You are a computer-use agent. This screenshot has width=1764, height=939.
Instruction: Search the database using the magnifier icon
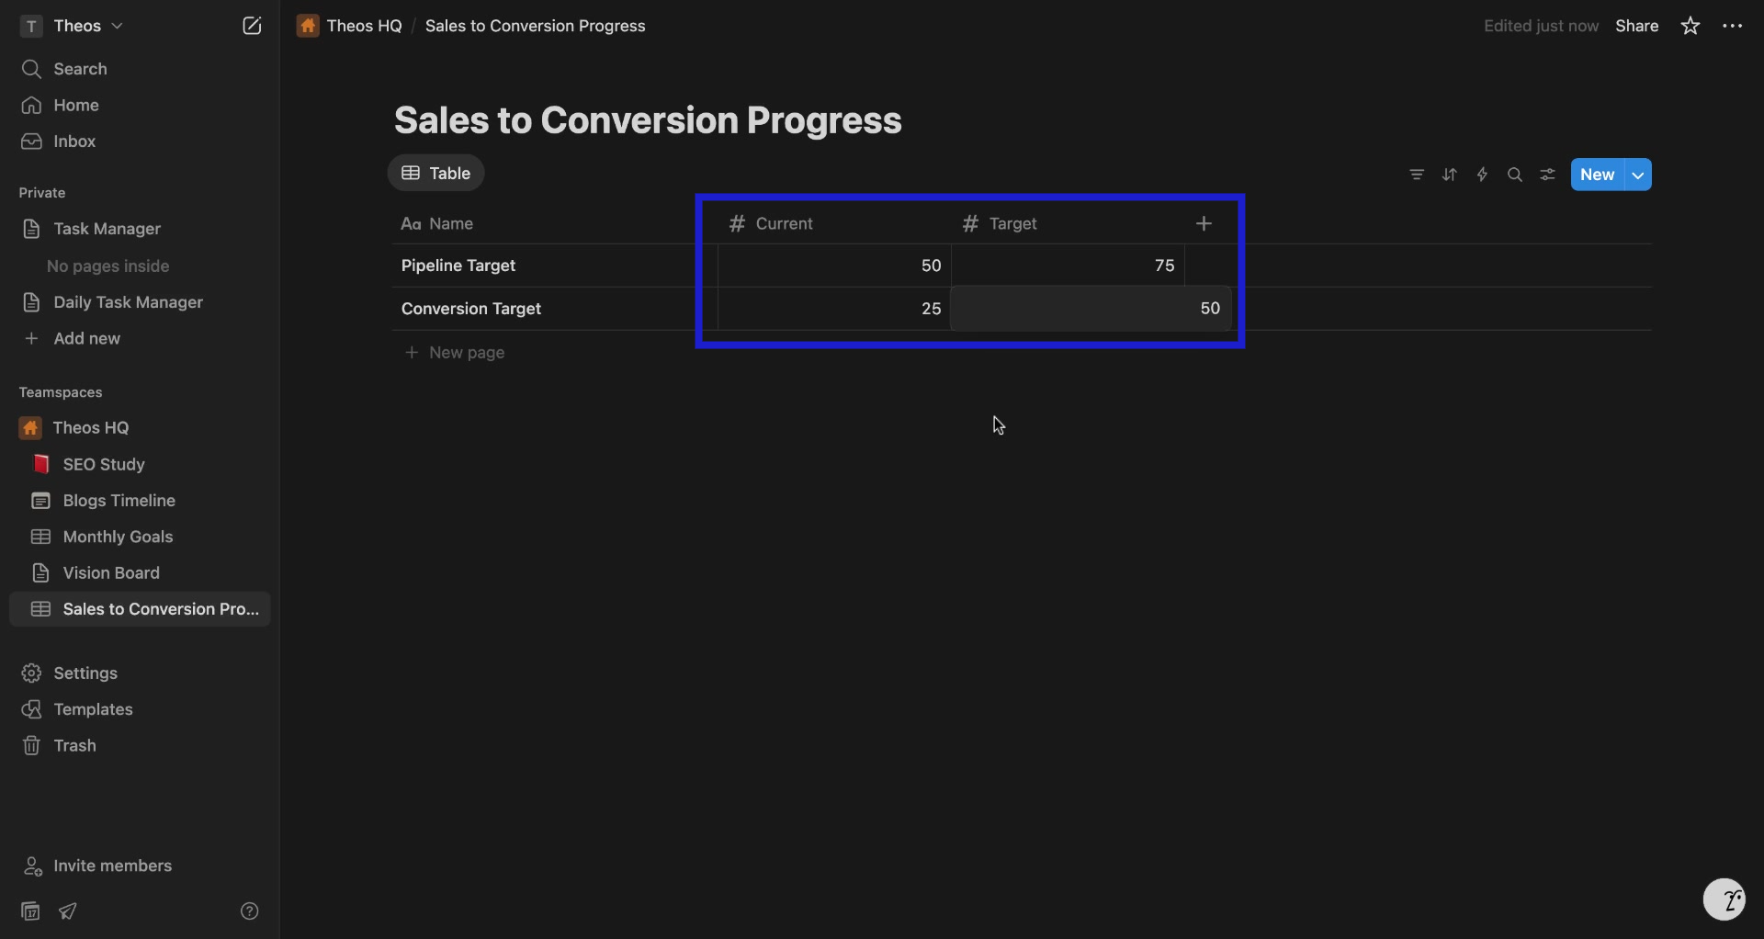[x=1515, y=175]
